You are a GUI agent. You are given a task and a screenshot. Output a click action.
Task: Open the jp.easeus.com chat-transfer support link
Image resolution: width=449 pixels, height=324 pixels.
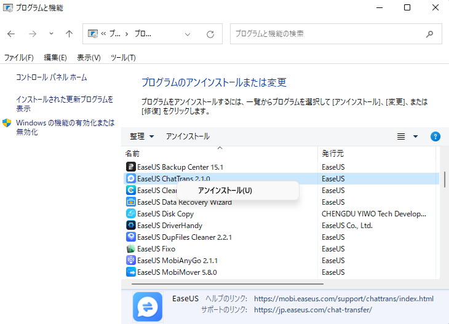tap(313, 310)
